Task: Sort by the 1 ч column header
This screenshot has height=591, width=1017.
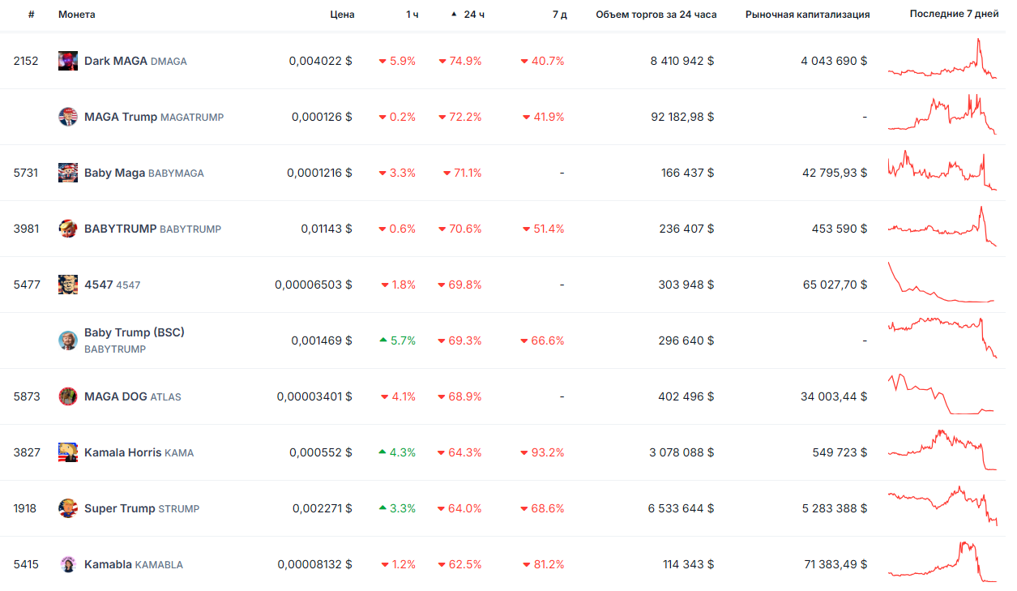Action: 412,15
